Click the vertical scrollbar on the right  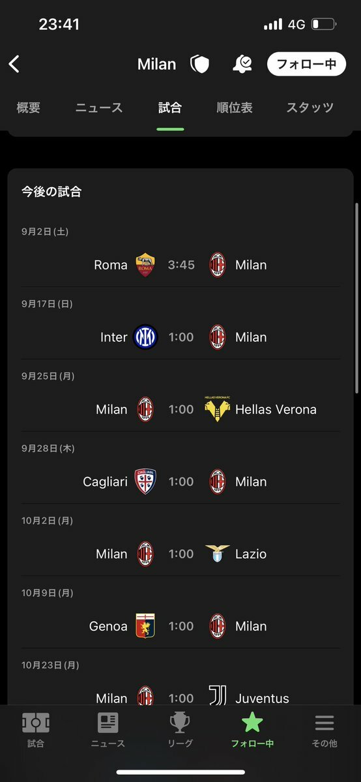(356, 299)
